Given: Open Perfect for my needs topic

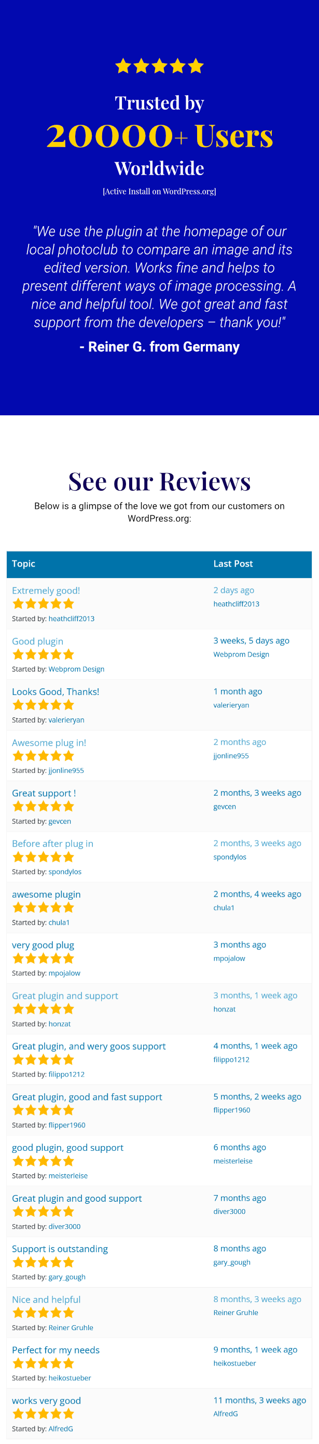Looking at the screenshot, I should tap(56, 1349).
